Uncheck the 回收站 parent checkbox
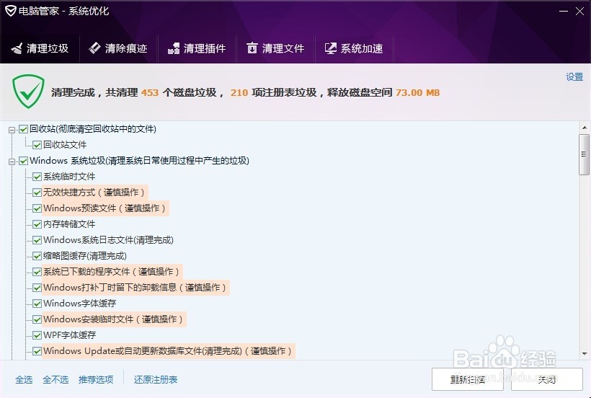Image resolution: width=591 pixels, height=398 pixels. 23,129
